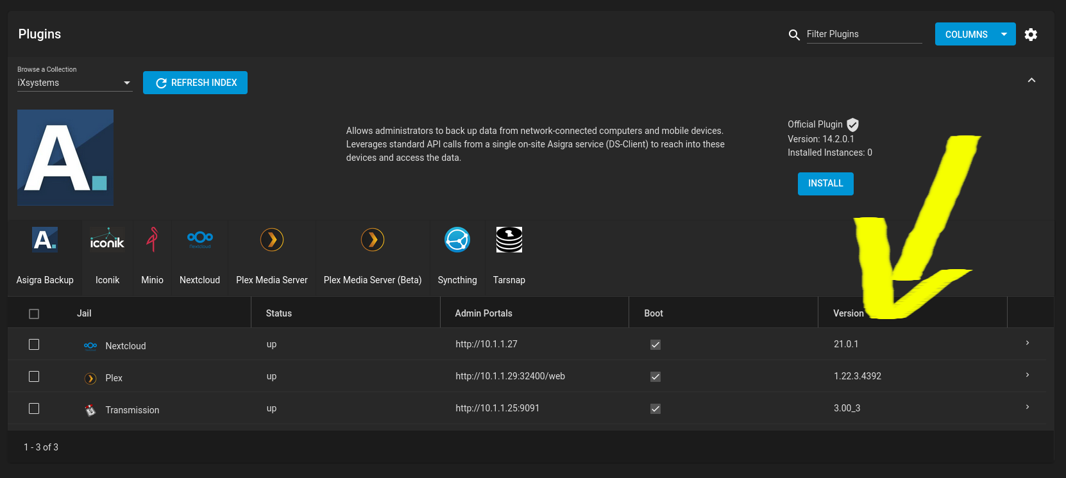Choose the Minio plugin icon
The width and height of the screenshot is (1066, 478).
152,240
